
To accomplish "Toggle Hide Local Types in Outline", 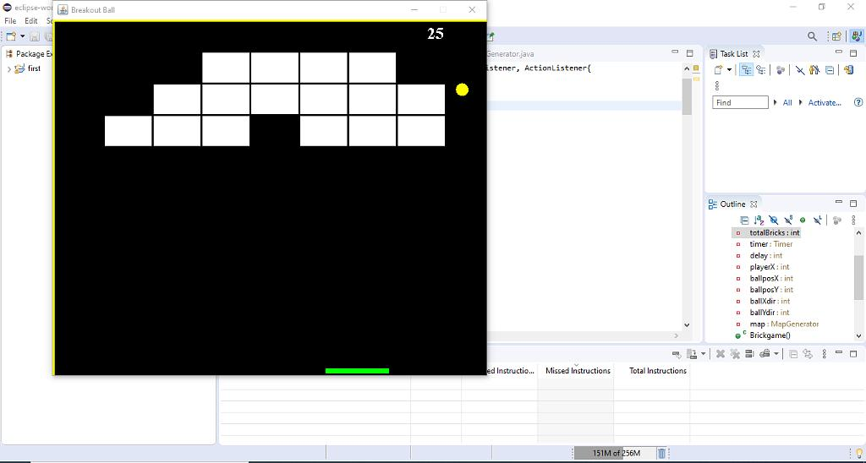I will coord(818,221).
